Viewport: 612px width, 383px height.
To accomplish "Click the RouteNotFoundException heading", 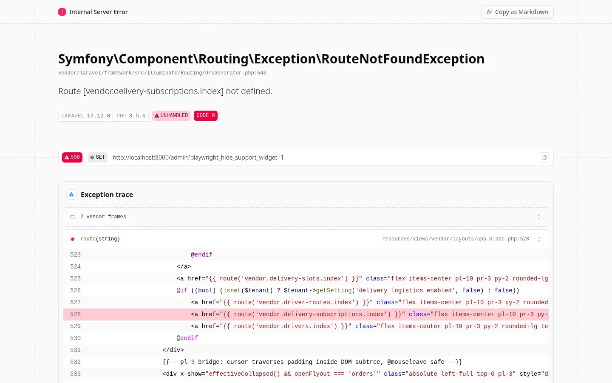I will tap(271, 59).
